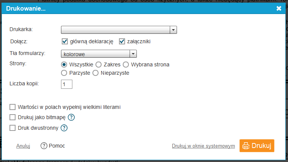Turn on Druk dwustronny checkbox
This screenshot has width=288, height=162.
[x=13, y=128]
